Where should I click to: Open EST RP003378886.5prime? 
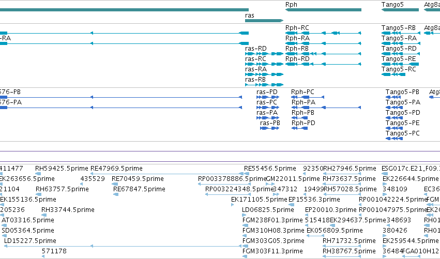(x=232, y=179)
